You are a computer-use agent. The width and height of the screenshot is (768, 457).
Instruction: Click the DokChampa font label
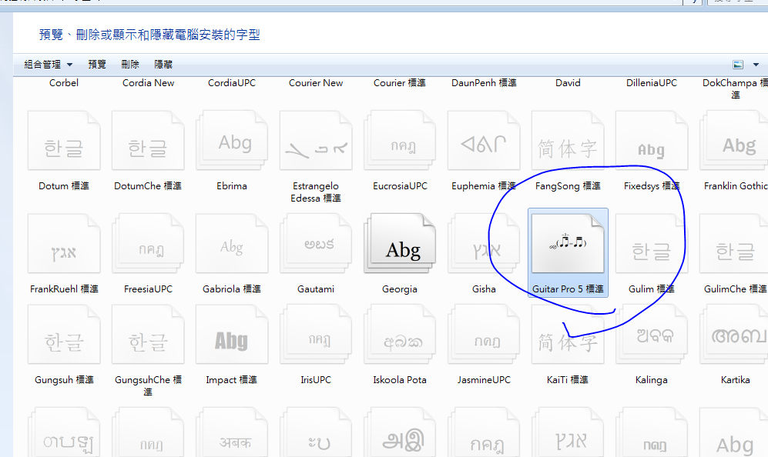(x=735, y=88)
